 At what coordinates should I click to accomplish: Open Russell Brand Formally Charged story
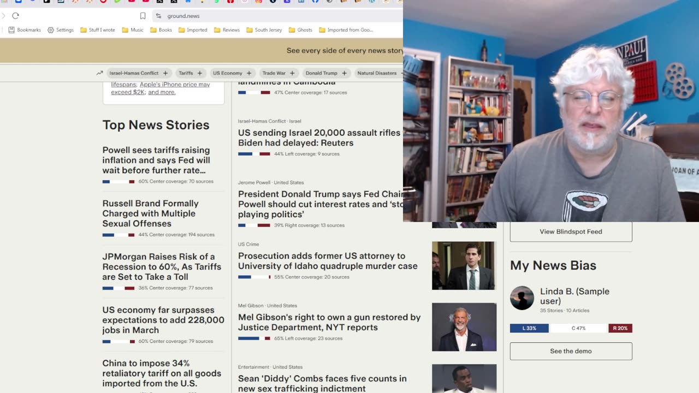[x=151, y=213]
